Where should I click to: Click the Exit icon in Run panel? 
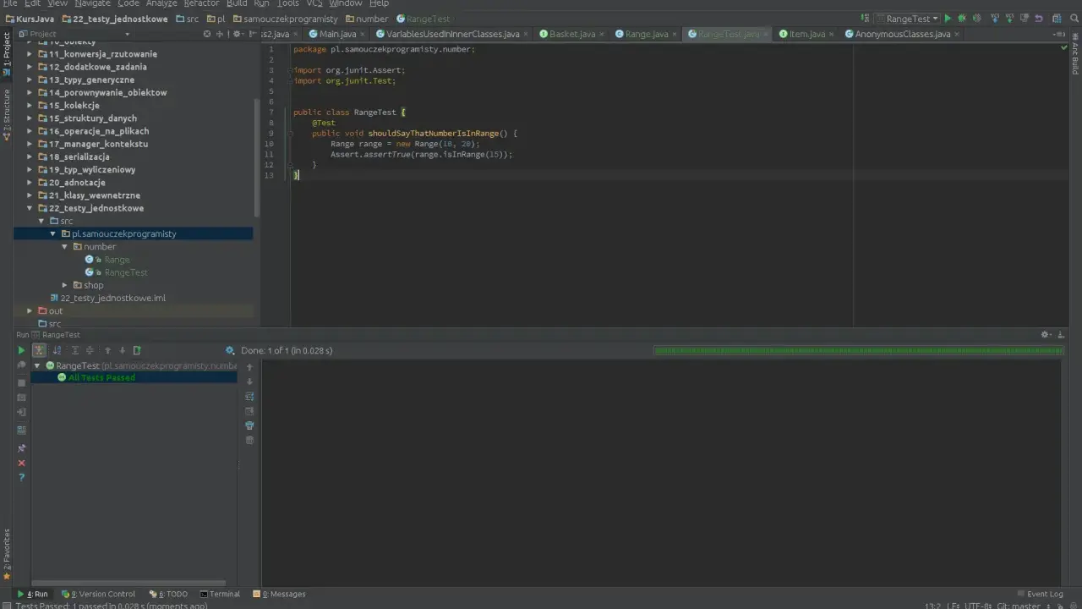click(x=21, y=412)
